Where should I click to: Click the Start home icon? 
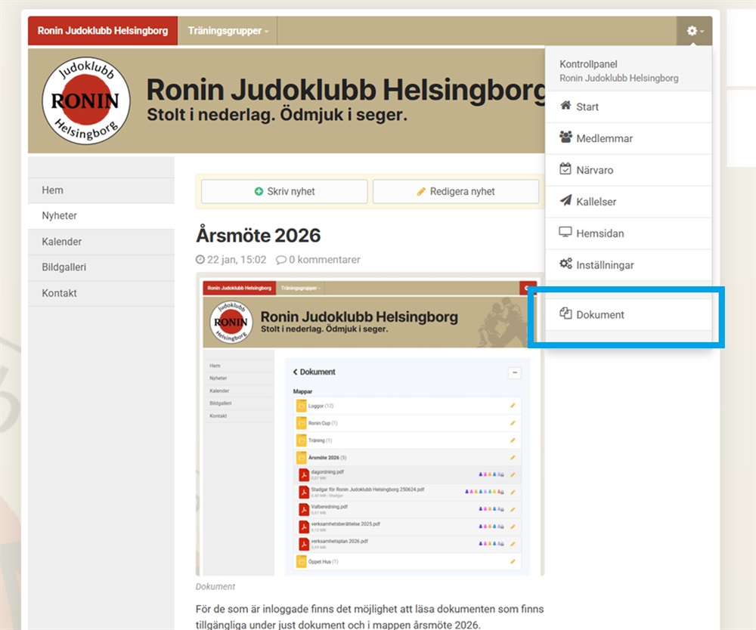tap(565, 107)
